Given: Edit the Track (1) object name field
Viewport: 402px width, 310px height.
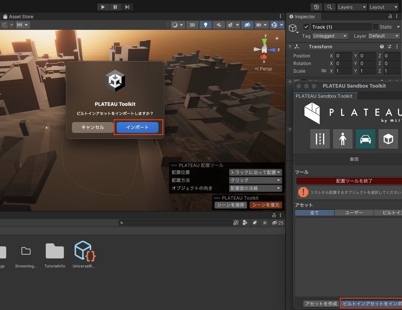Looking at the screenshot, I should tap(341, 27).
